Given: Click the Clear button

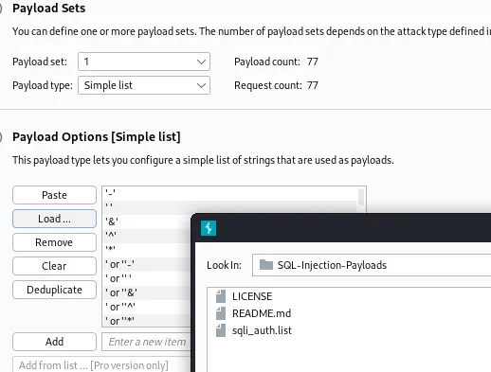Looking at the screenshot, I should click(54, 266).
